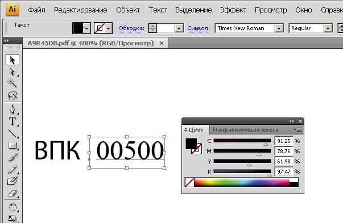Select the Scale tool

(12, 218)
